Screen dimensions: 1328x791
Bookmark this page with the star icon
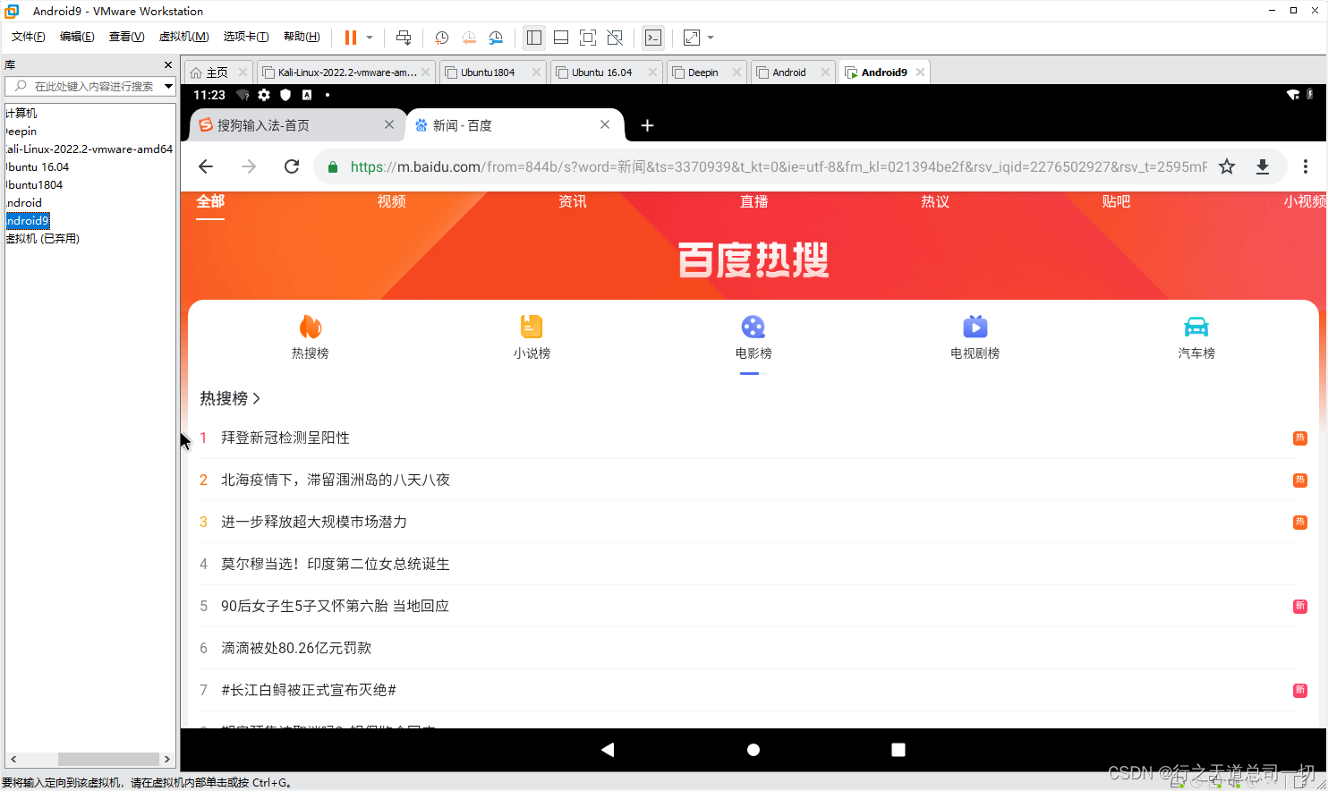click(1227, 166)
